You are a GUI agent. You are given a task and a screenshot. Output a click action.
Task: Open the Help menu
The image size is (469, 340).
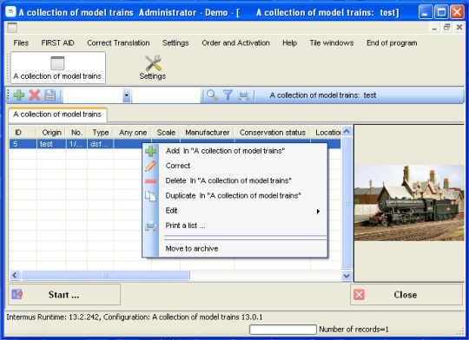(290, 43)
